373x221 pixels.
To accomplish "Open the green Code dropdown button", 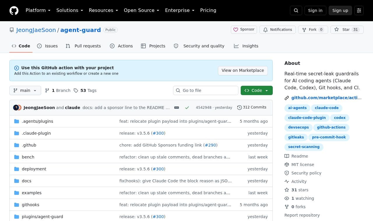I will [x=257, y=90].
